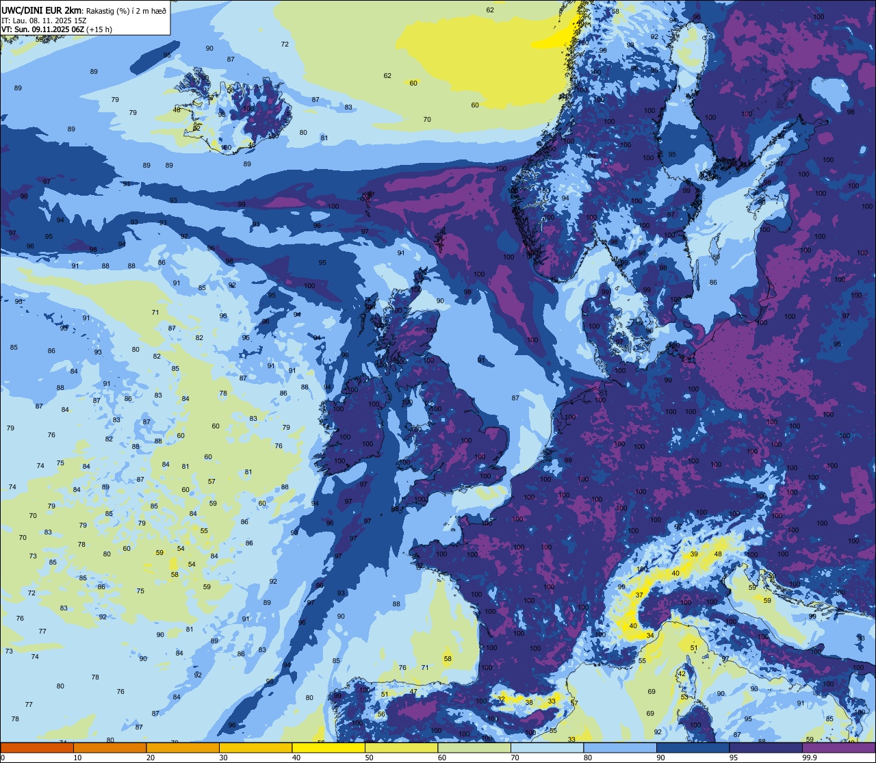Click the '39' humidity value over the Alps
This screenshot has height=763, width=876.
tap(694, 554)
